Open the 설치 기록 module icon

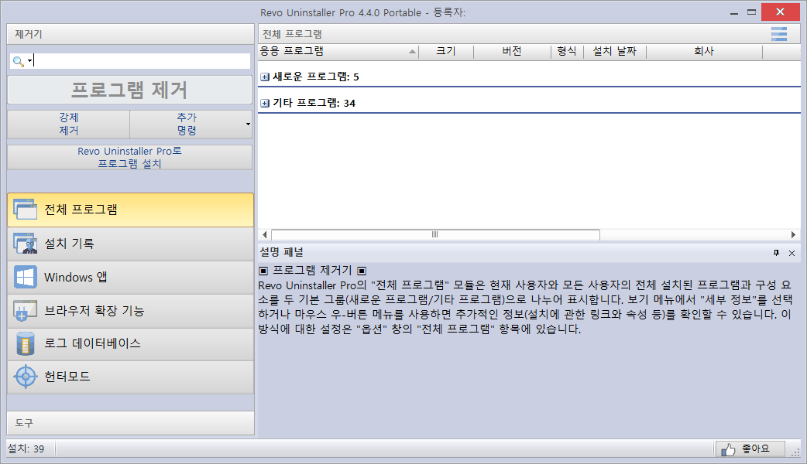coord(26,244)
